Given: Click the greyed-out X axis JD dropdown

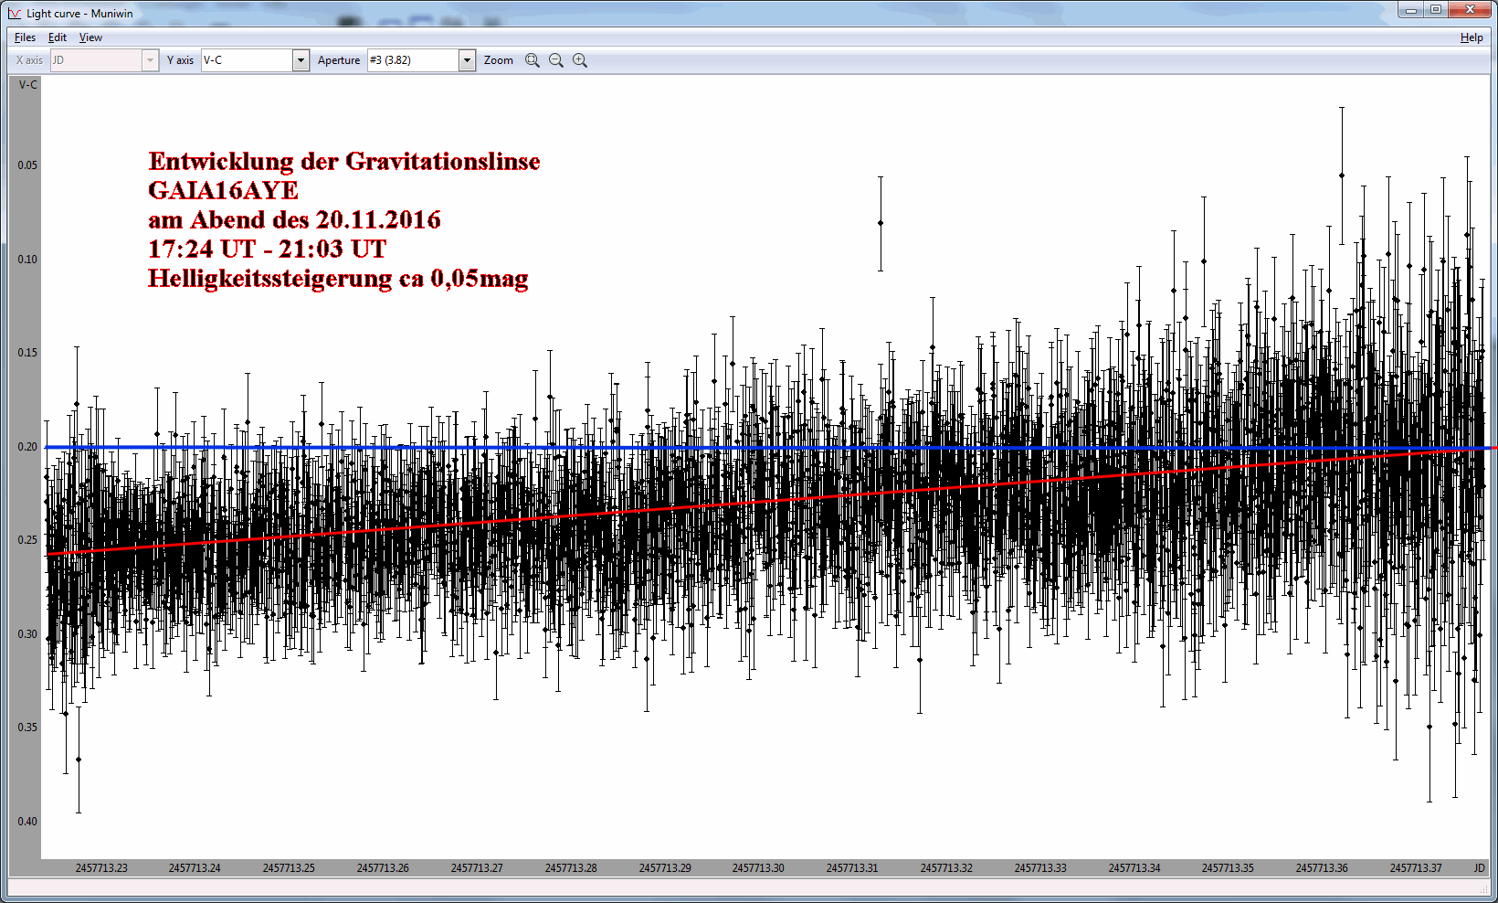Looking at the screenshot, I should 104,60.
